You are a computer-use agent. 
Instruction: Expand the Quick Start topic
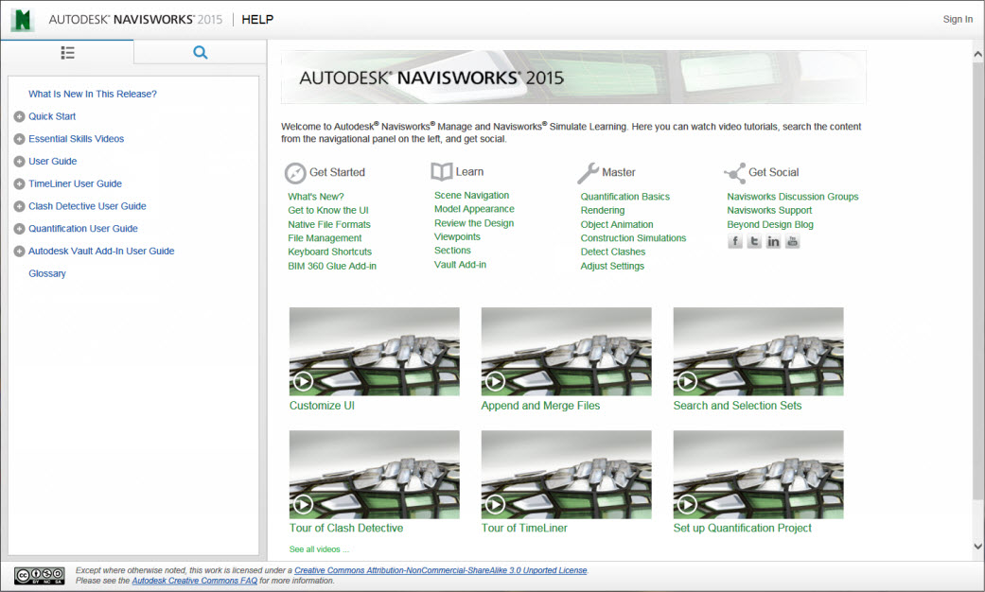click(20, 116)
